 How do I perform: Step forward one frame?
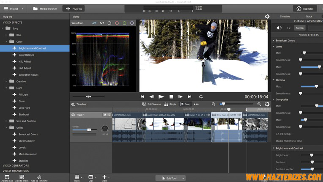(x=180, y=97)
